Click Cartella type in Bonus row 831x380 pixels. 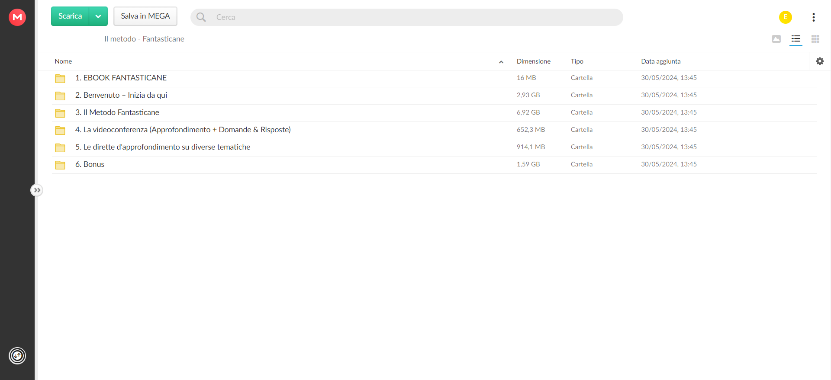(582, 164)
